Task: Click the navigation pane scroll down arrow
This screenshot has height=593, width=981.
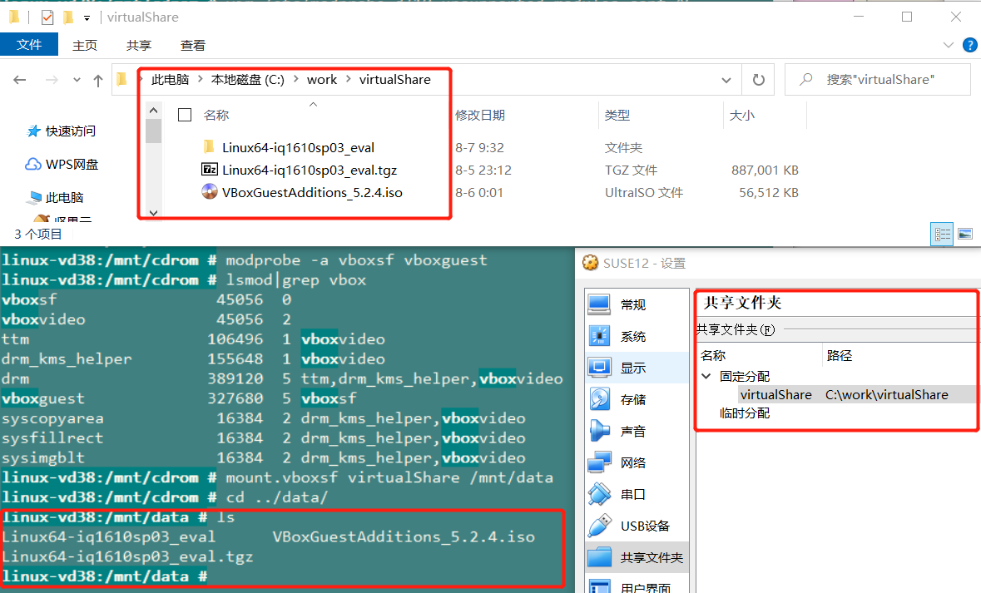Action: click(153, 213)
